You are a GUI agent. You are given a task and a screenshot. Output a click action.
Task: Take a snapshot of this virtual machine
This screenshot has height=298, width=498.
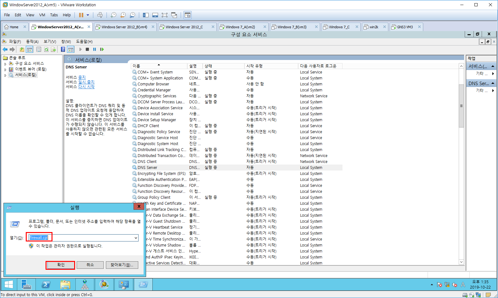[x=113, y=15]
